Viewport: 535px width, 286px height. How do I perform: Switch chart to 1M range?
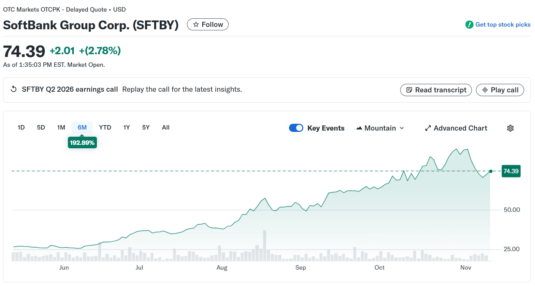tap(61, 127)
